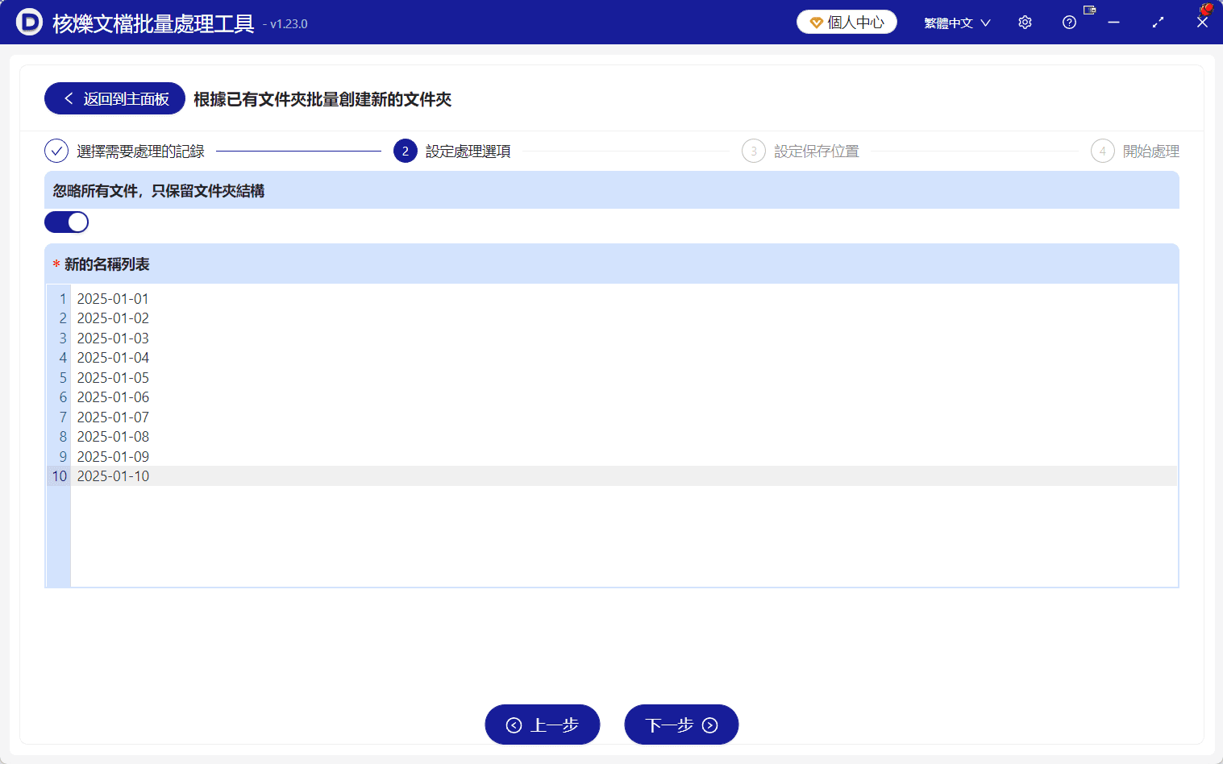Click empty area of name list editor

coord(623,536)
